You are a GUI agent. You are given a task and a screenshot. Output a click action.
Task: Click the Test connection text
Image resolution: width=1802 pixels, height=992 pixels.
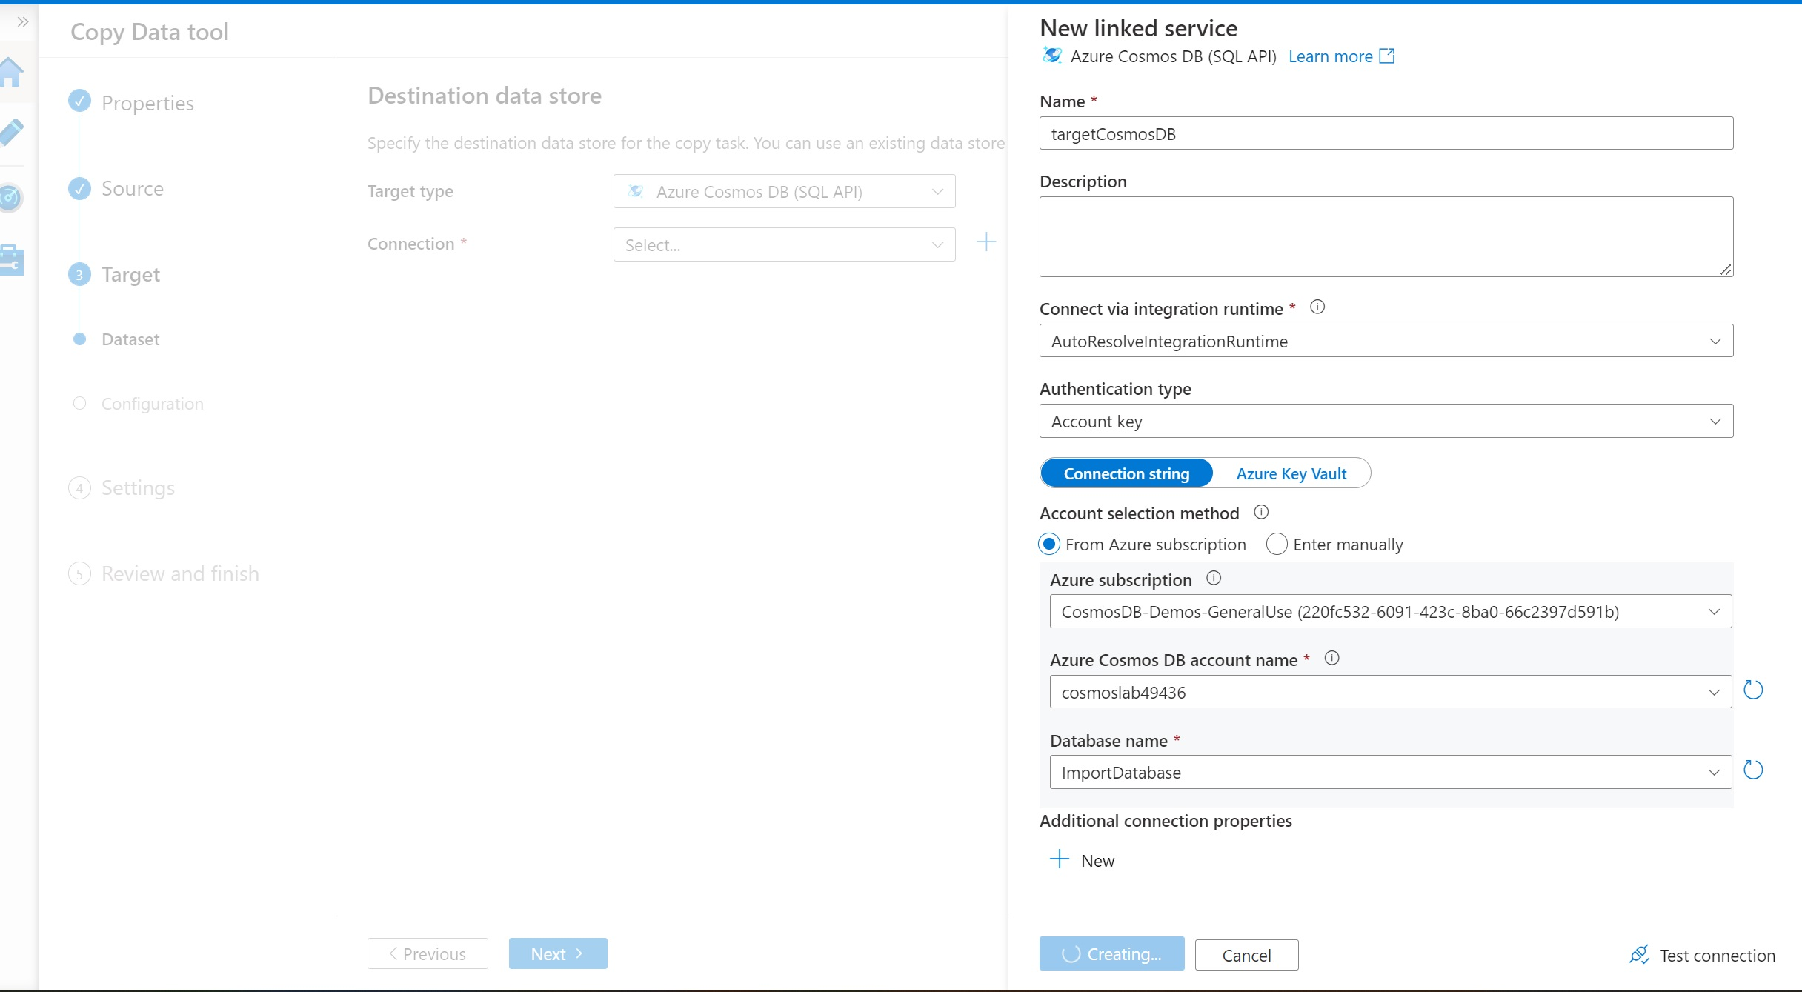coord(1718,955)
